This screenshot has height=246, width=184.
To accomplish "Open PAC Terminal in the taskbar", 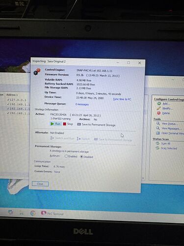I will point(52,214).
